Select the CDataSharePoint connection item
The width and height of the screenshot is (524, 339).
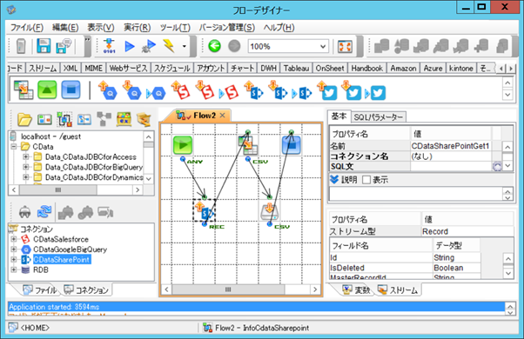point(62,260)
